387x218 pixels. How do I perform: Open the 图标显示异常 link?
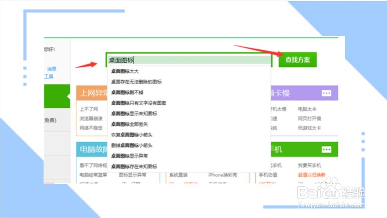(132, 175)
